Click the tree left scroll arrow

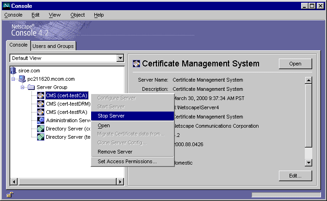point(14,182)
